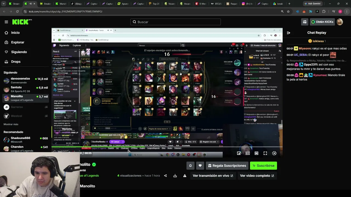Open Explorar in sidebar
The width and height of the screenshot is (351, 197).
click(18, 42)
